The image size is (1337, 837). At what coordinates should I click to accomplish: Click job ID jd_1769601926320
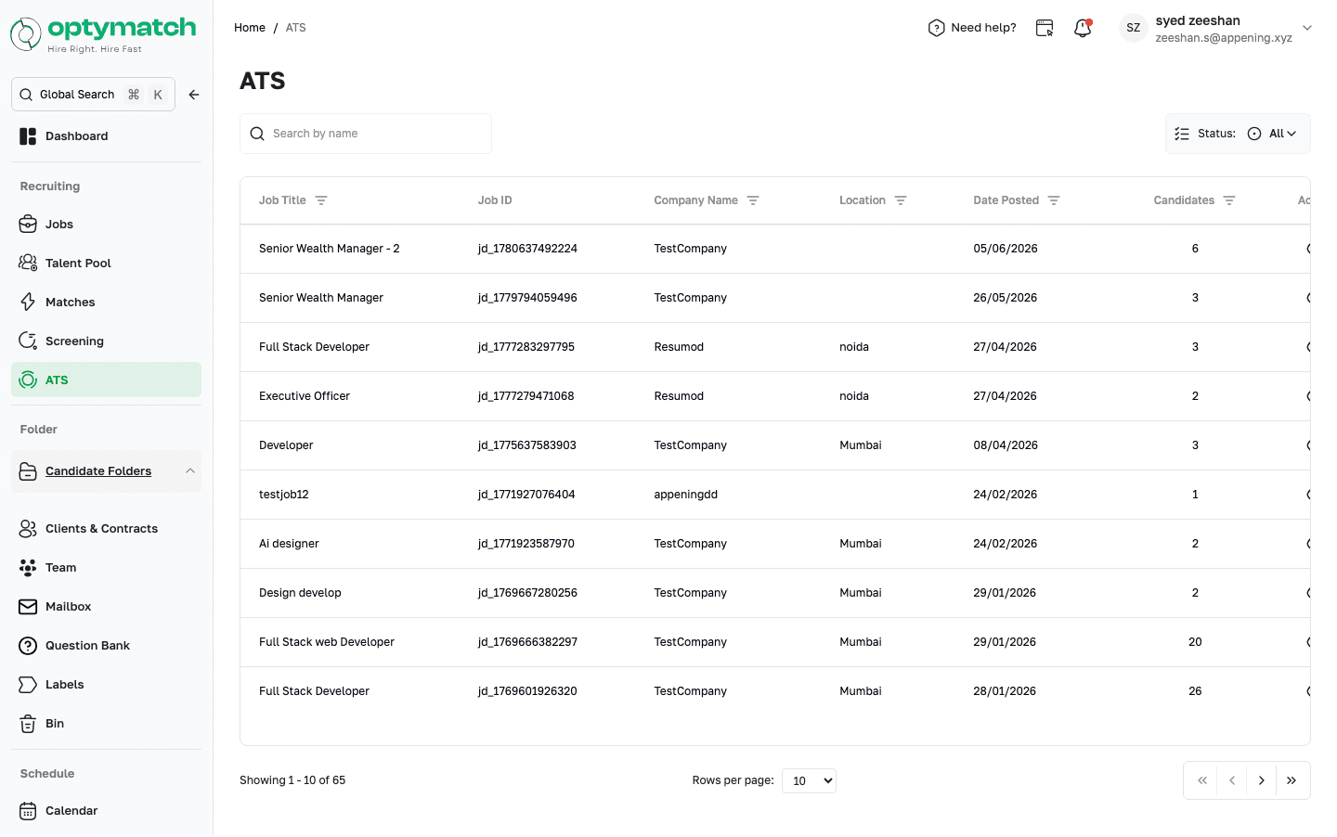pos(527,691)
